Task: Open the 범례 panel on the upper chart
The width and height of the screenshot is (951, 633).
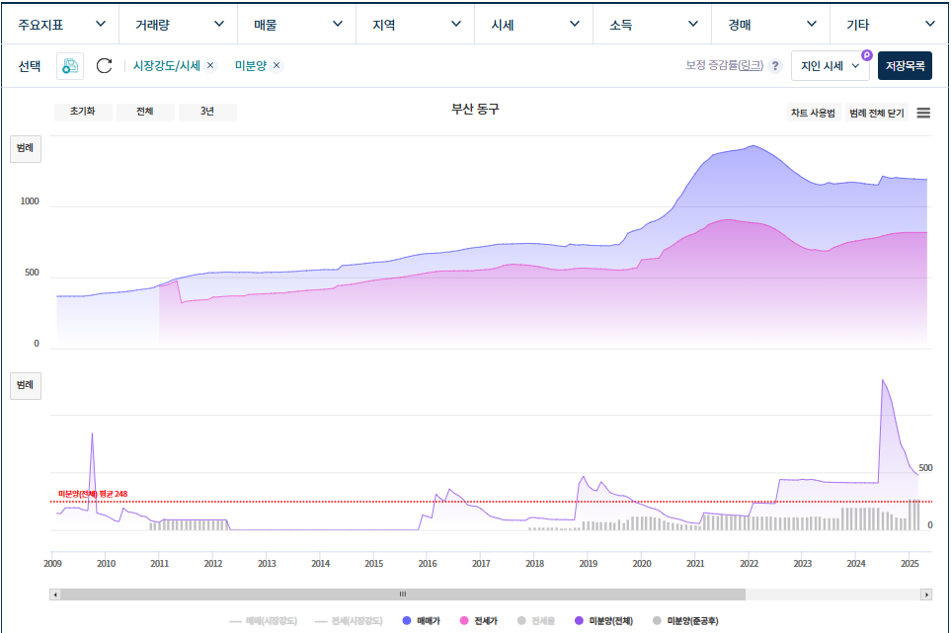Action: (x=25, y=148)
